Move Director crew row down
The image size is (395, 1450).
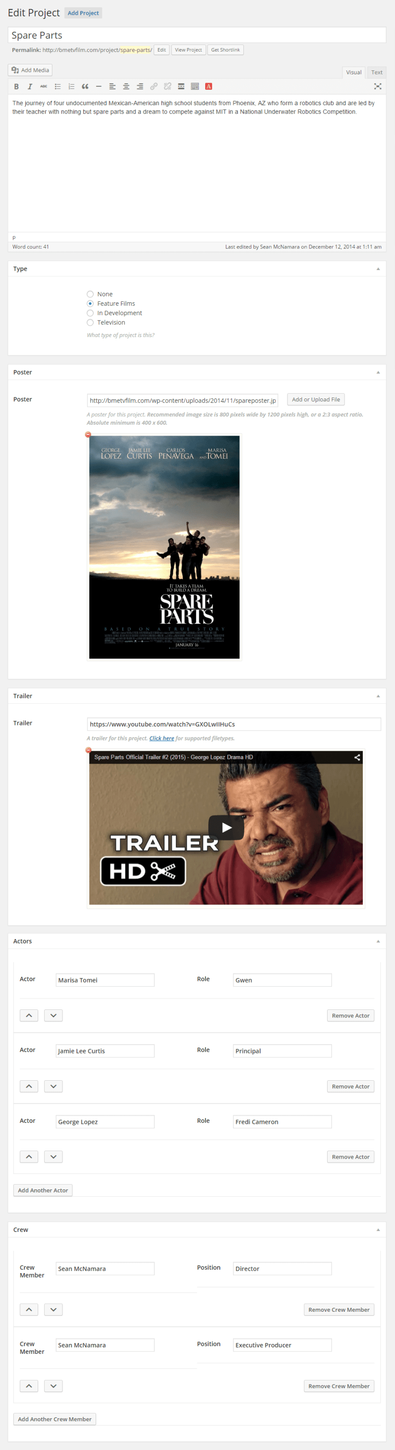point(54,1309)
